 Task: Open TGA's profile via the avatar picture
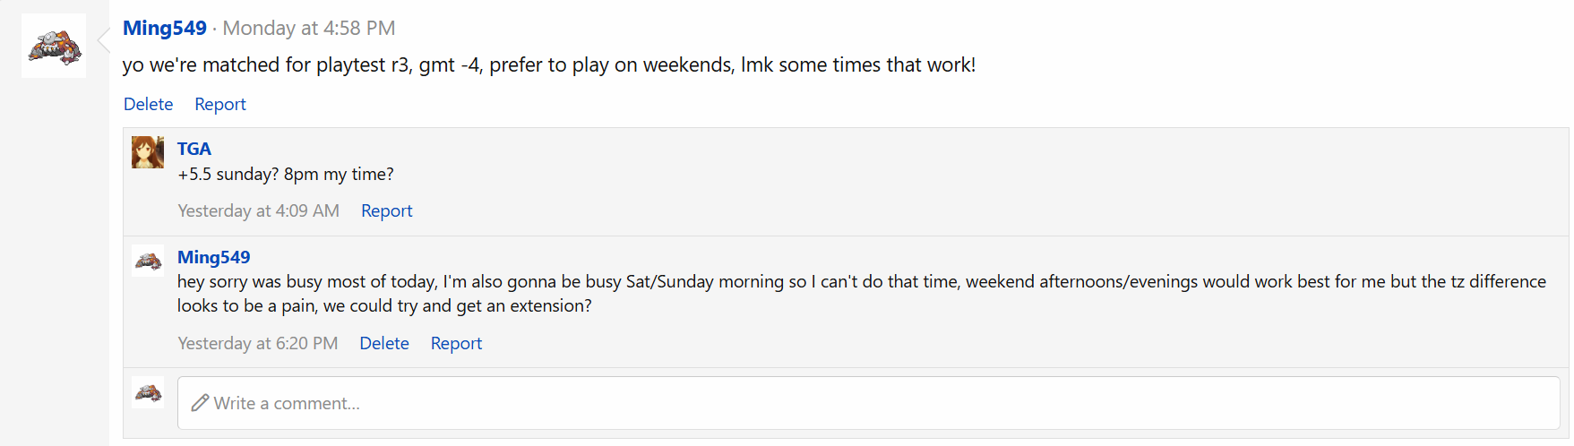tap(148, 152)
